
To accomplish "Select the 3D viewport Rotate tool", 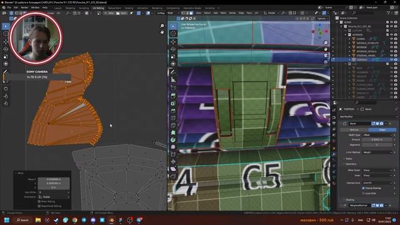I will (173, 49).
